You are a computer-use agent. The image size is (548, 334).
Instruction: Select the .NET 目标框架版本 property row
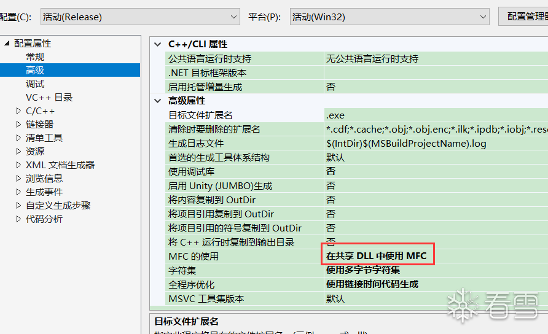tap(245, 72)
